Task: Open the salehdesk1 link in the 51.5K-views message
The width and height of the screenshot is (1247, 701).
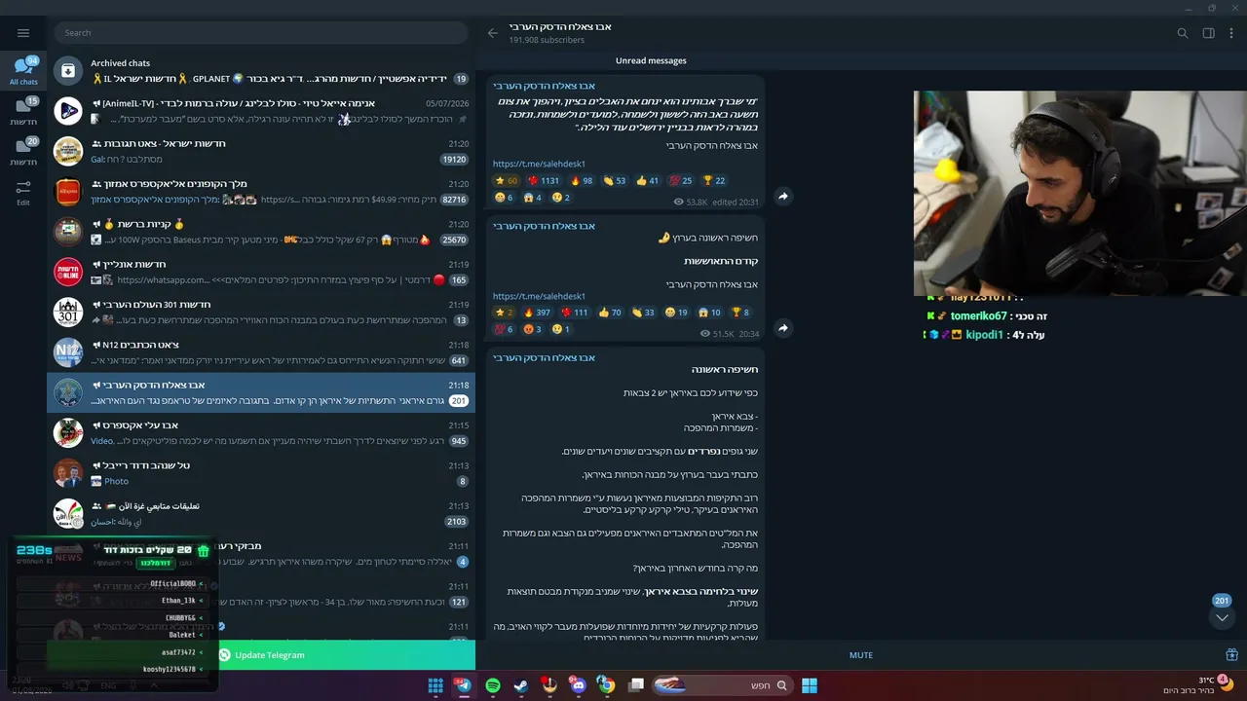Action: [539, 296]
